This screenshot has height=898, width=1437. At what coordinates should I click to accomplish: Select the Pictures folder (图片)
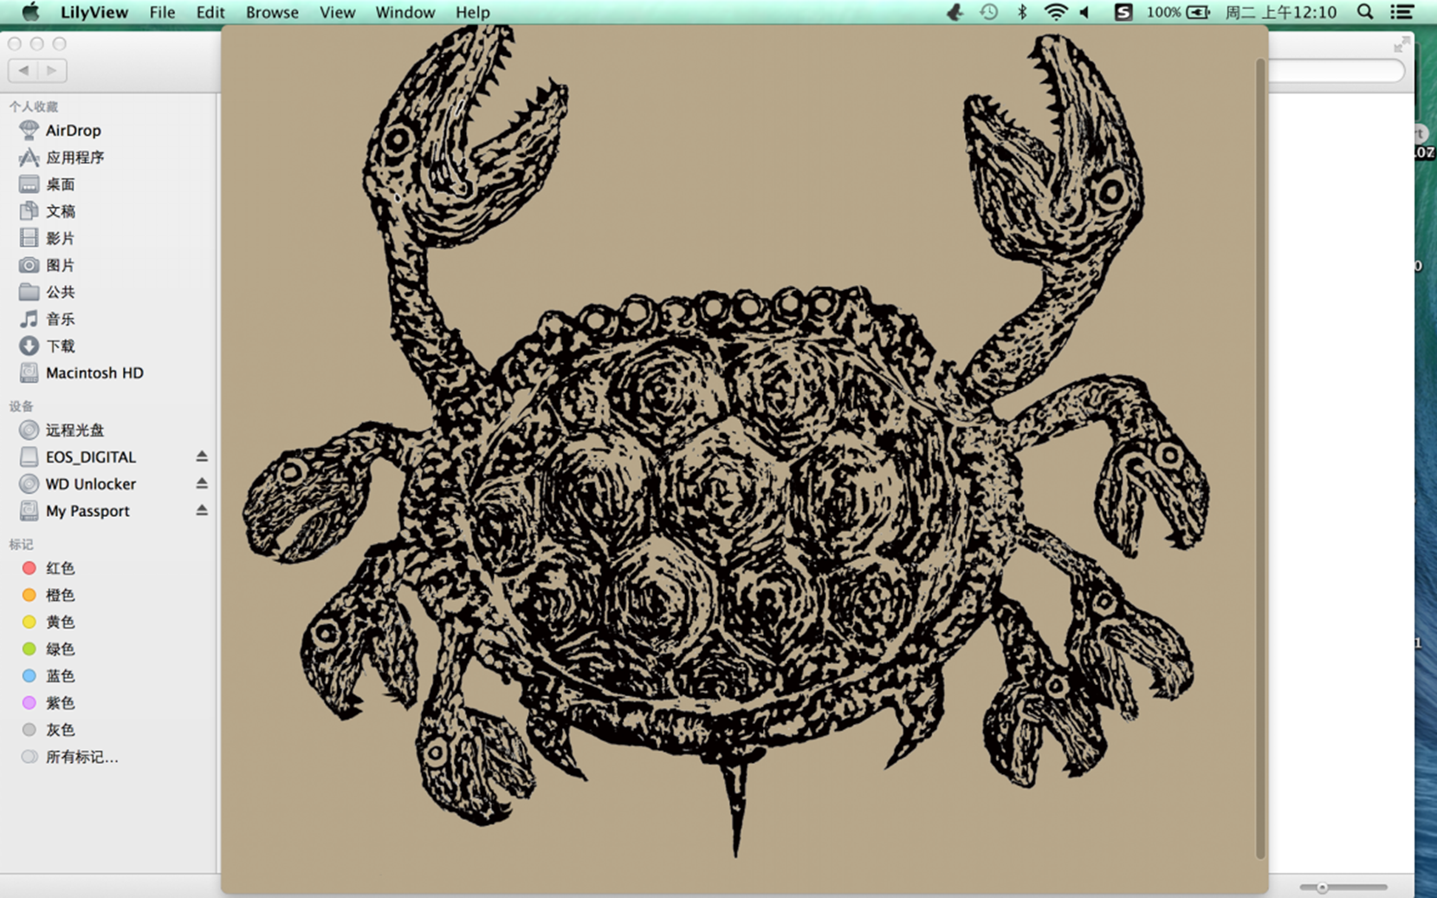pos(60,265)
